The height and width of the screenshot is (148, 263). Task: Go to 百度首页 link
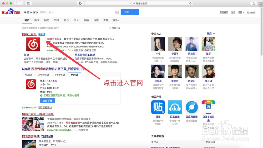pos(224,12)
